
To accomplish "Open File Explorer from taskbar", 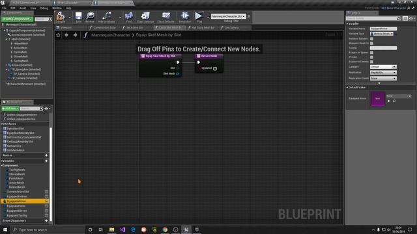I will click(111, 229).
